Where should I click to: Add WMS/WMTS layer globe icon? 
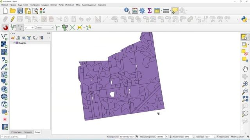[4, 89]
